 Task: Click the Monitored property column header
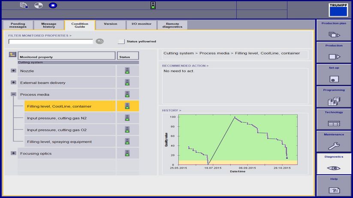point(66,56)
